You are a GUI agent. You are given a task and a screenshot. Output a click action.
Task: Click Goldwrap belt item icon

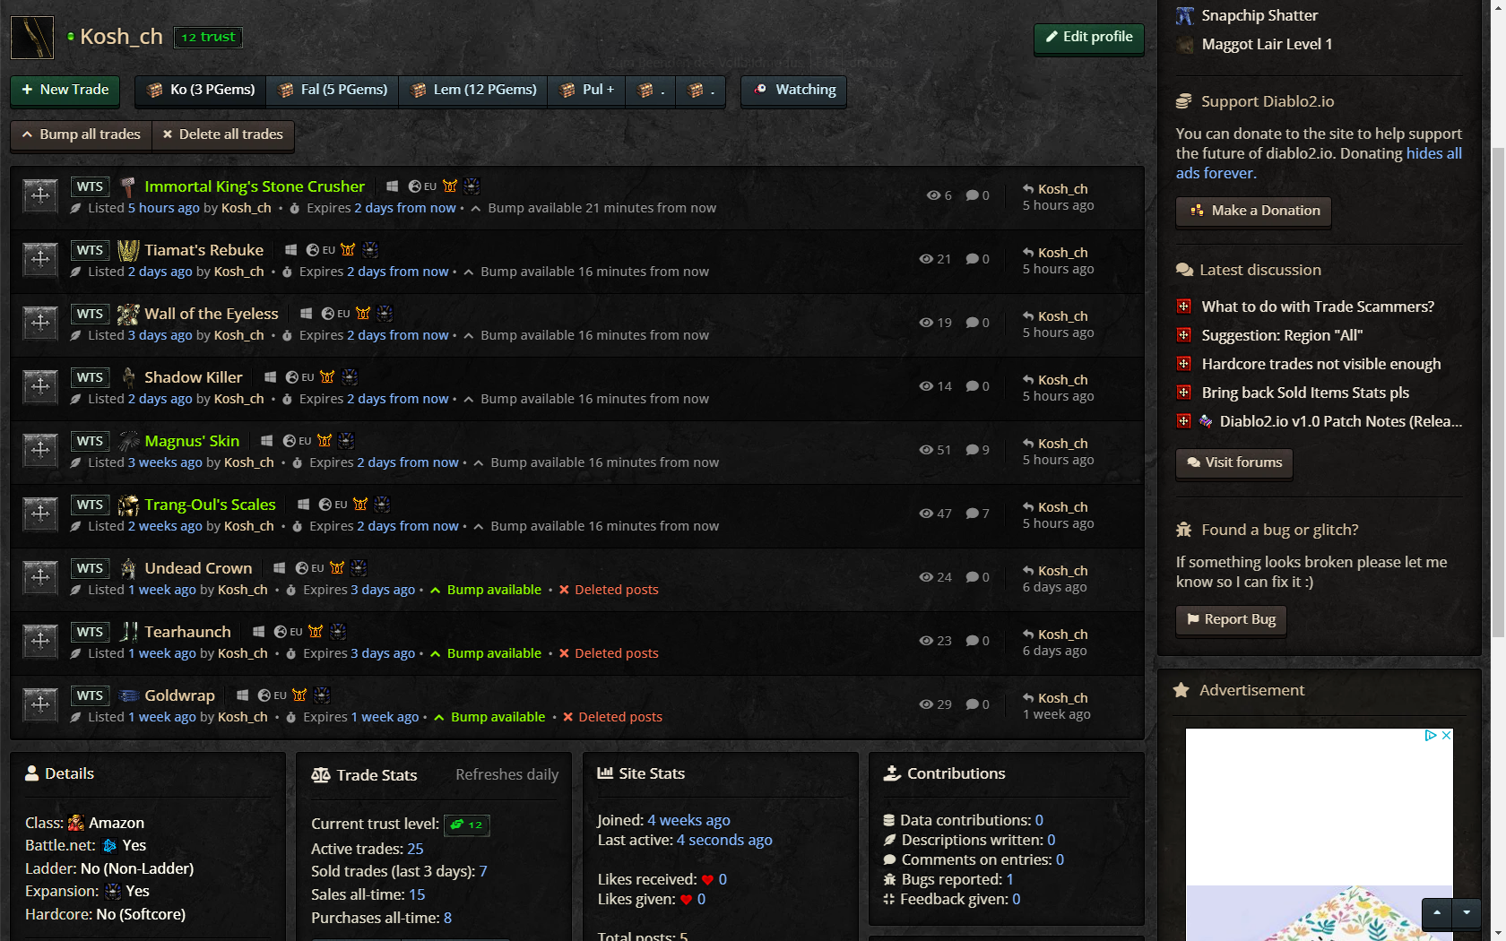tap(128, 695)
